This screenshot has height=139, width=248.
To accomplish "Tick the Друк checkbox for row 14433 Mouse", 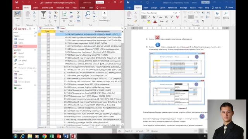I will coord(48,87).
